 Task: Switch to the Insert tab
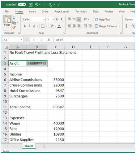click(x=32, y=12)
